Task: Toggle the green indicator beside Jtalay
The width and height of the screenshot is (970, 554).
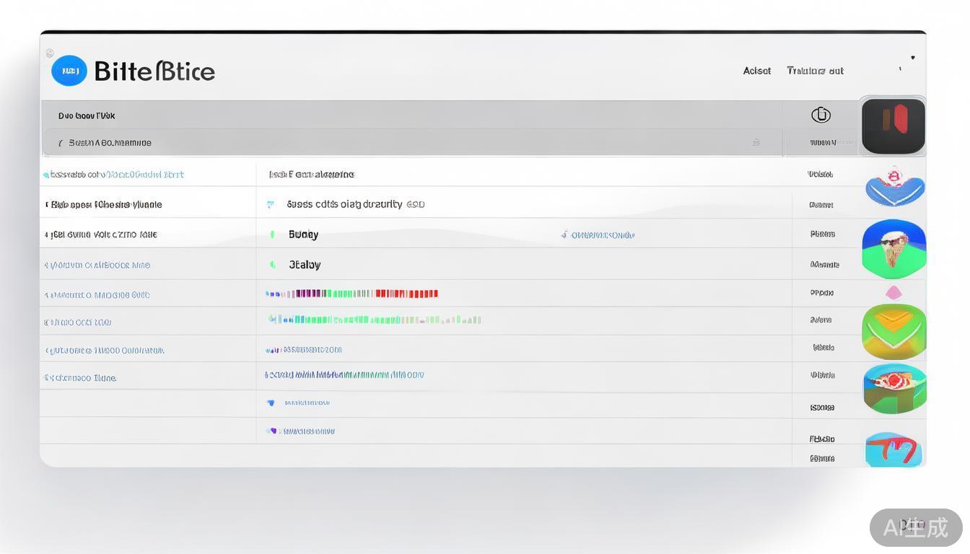Action: tap(273, 265)
